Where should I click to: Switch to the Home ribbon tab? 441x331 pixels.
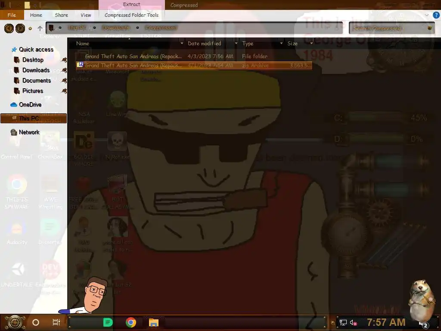point(36,15)
